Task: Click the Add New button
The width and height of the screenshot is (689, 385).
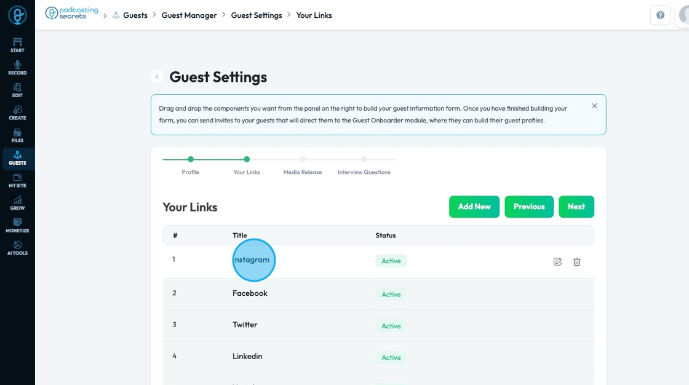Action: pyautogui.click(x=474, y=207)
